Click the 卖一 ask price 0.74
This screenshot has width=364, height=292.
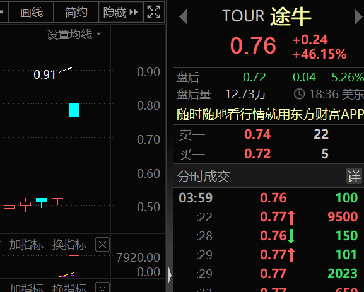[x=257, y=134]
